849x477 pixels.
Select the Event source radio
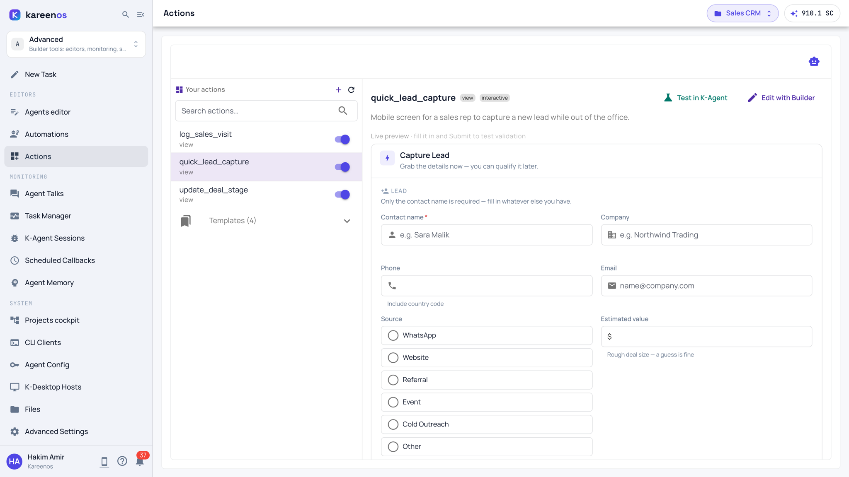pyautogui.click(x=486, y=402)
